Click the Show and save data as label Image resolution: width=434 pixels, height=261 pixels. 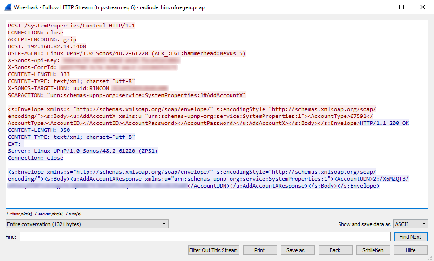click(364, 224)
